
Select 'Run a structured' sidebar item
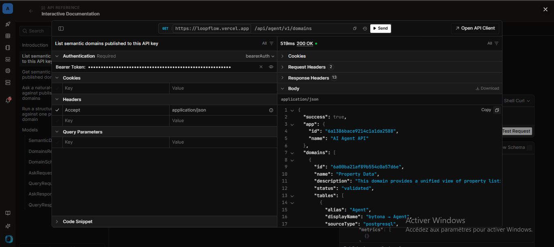(37, 114)
